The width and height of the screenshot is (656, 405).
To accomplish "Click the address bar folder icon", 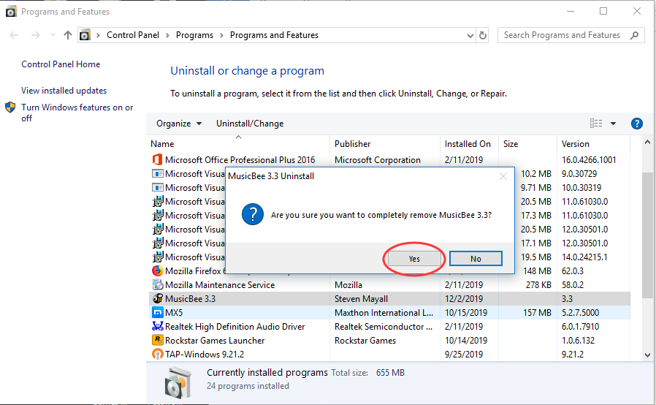I will tap(85, 35).
